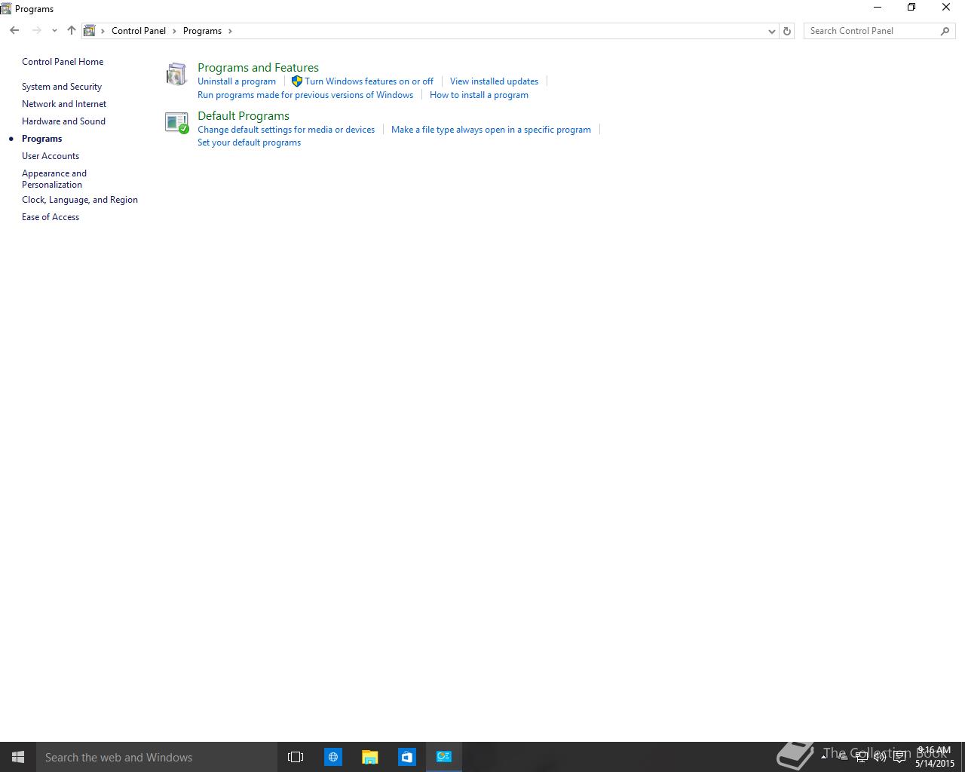Close the Programs window
The width and height of the screenshot is (965, 772).
(x=946, y=8)
